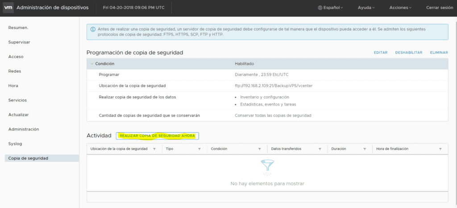457x208 pixels.
Task: Click the Actividad section heading
Action: [99, 135]
